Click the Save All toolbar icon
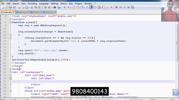The height and width of the screenshot is (100, 179). (14, 7)
